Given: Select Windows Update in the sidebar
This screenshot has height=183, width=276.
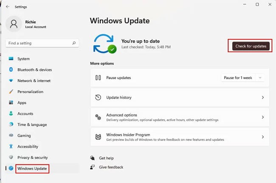Looking at the screenshot, I should (x=33, y=169).
